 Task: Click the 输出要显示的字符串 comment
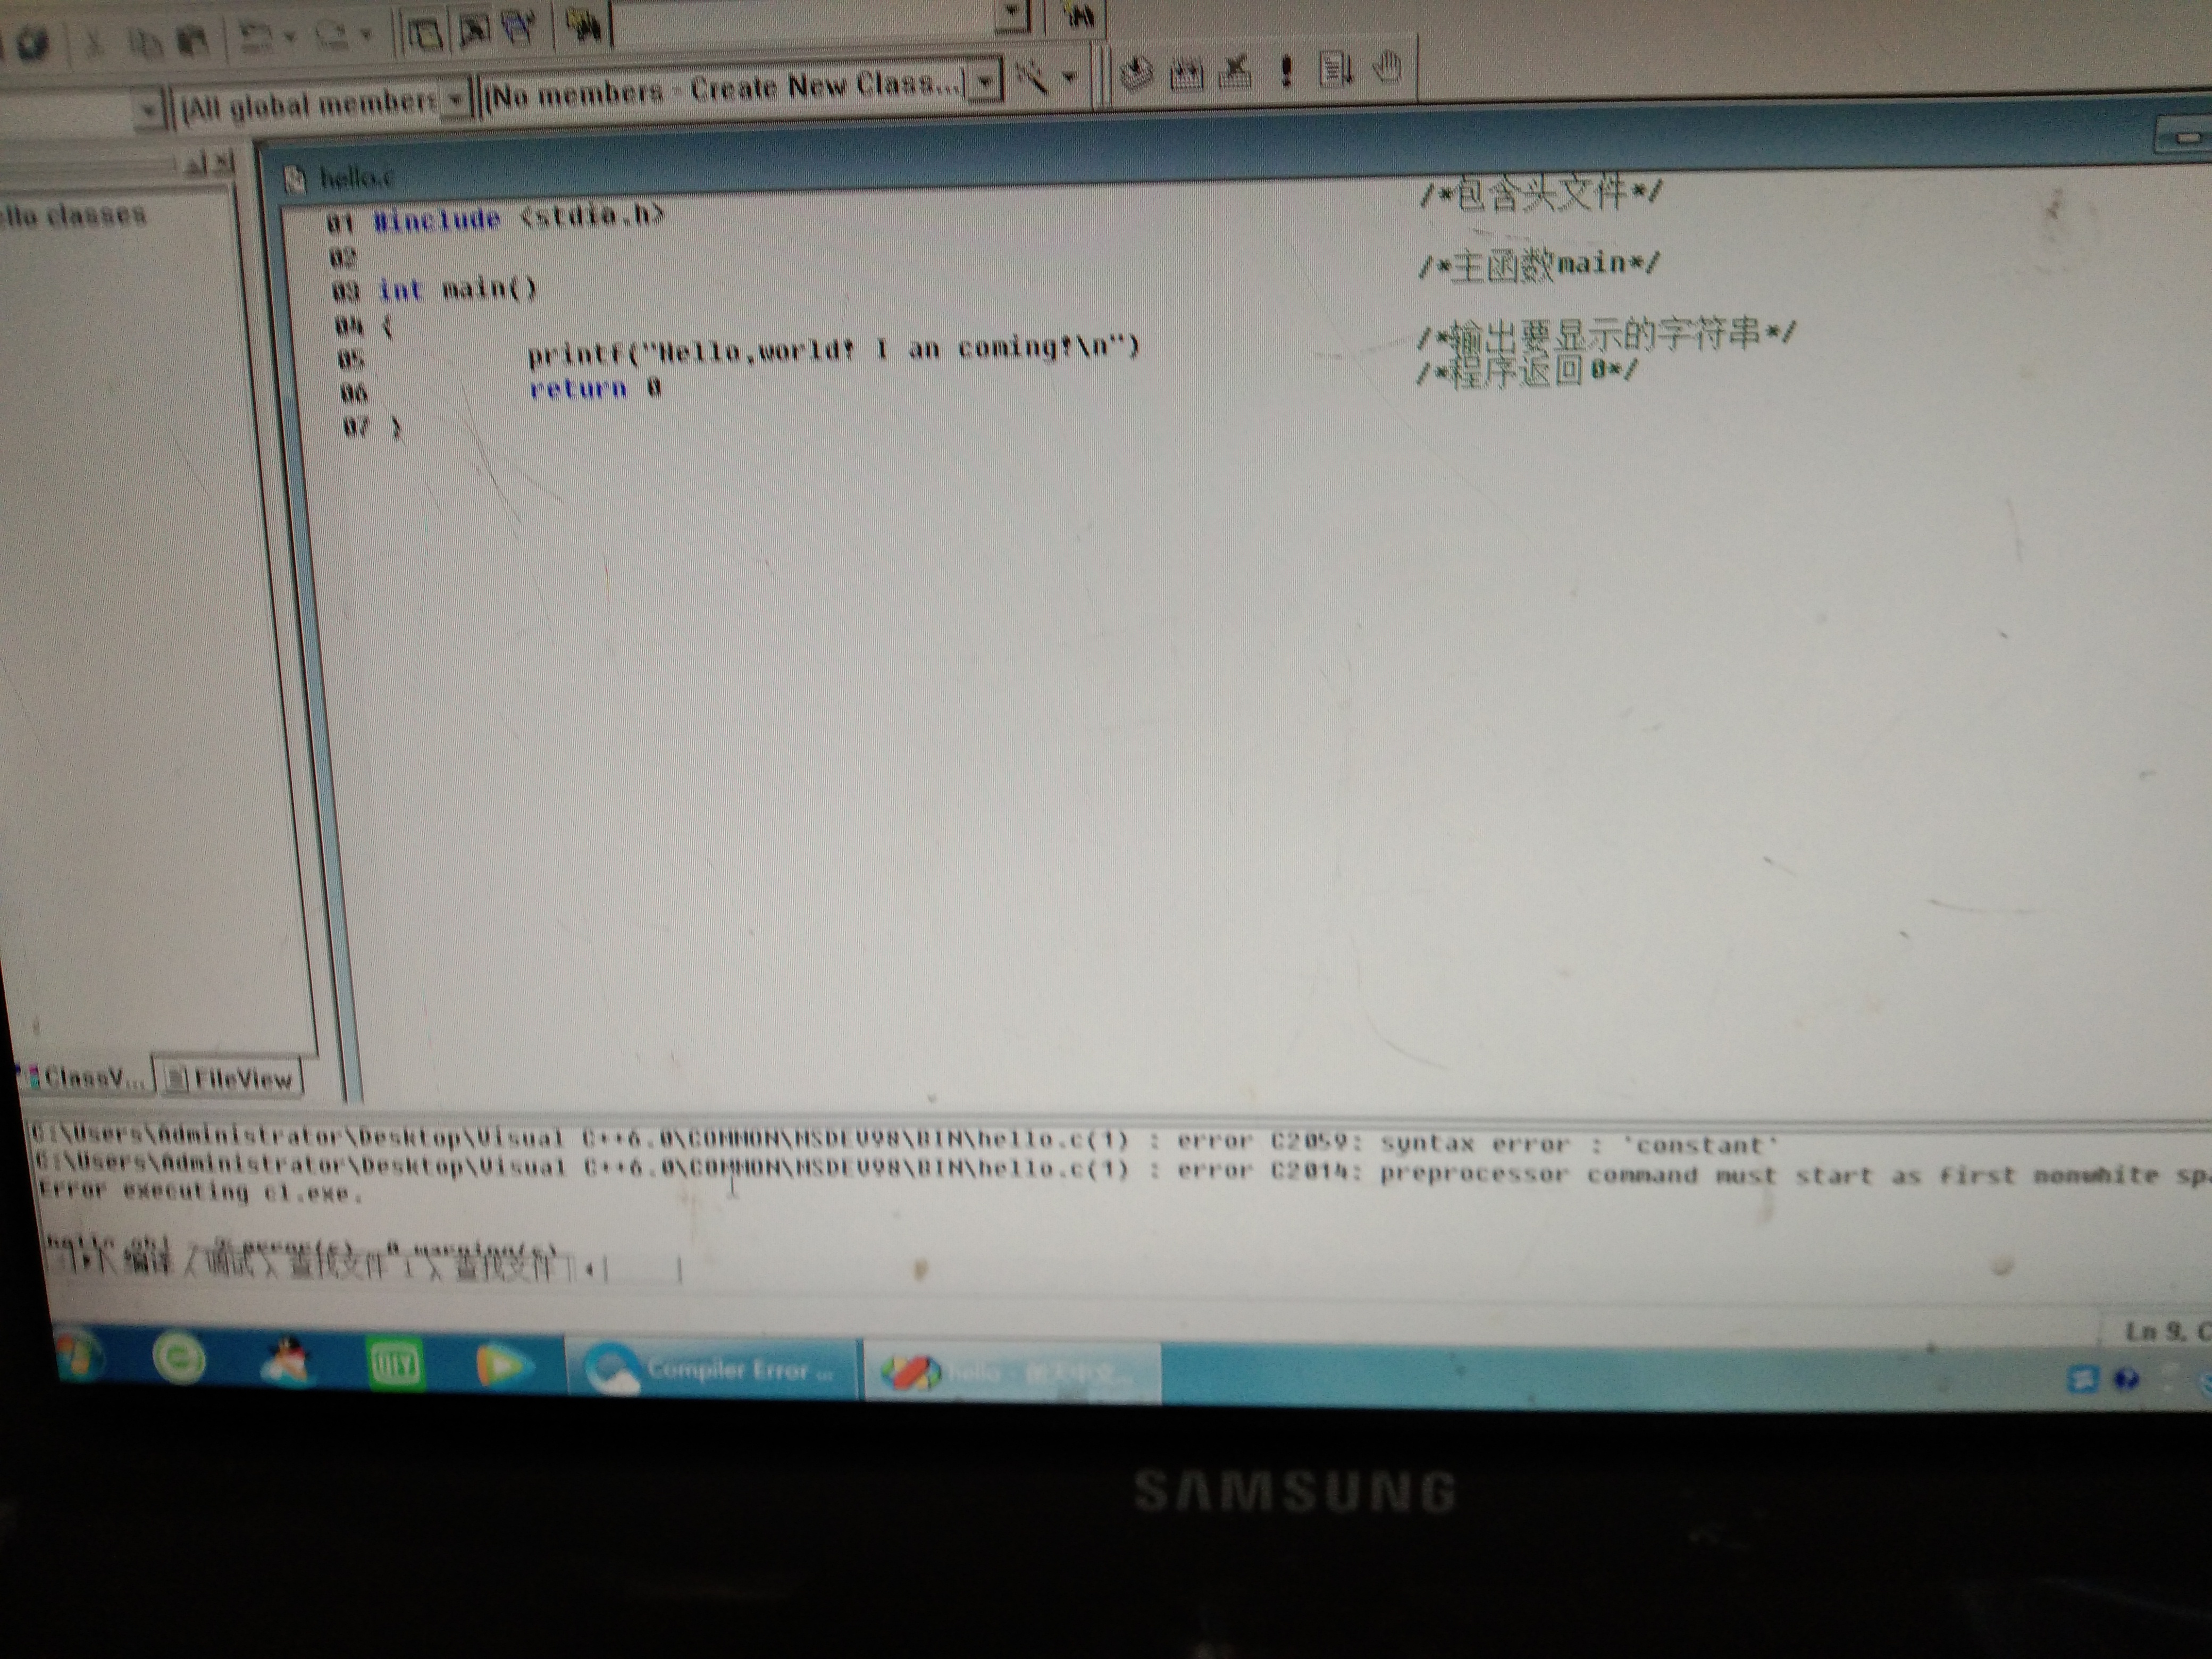point(1607,333)
